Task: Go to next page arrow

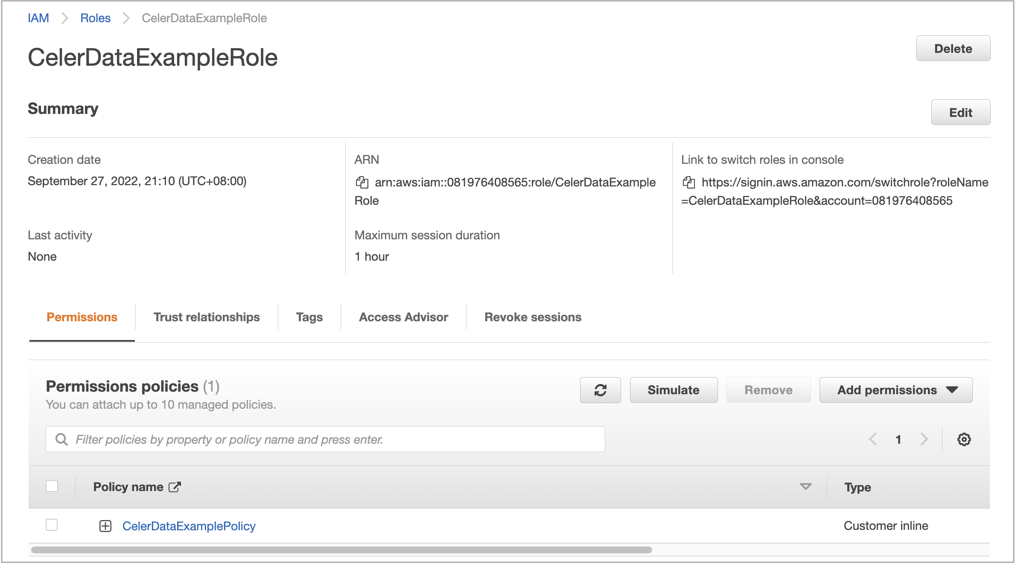Action: click(924, 439)
